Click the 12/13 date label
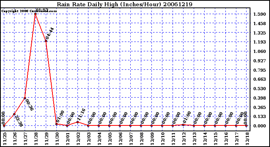 194,139
